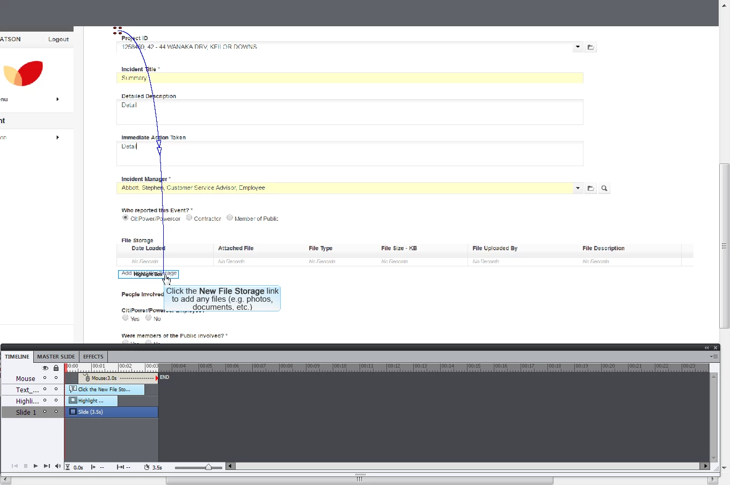Switch to the Effects tab
Screen dimensions: 730x485
[x=93, y=356]
